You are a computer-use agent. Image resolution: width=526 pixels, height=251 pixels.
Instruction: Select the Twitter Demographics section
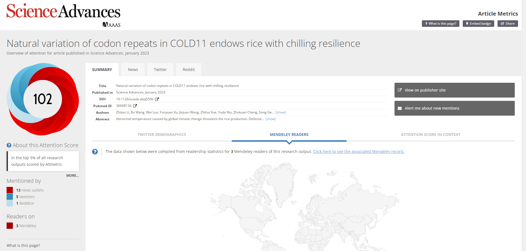pyautogui.click(x=162, y=135)
